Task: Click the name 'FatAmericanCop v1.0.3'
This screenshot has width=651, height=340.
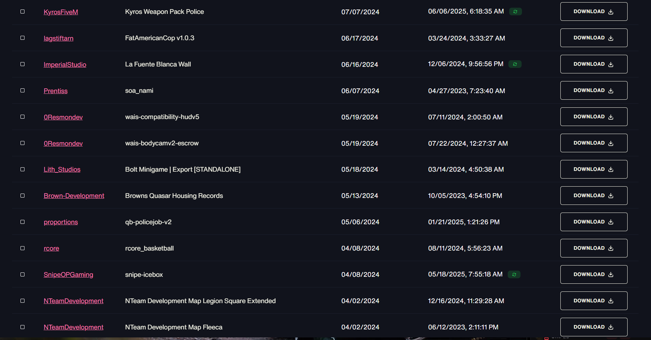Action: (160, 38)
